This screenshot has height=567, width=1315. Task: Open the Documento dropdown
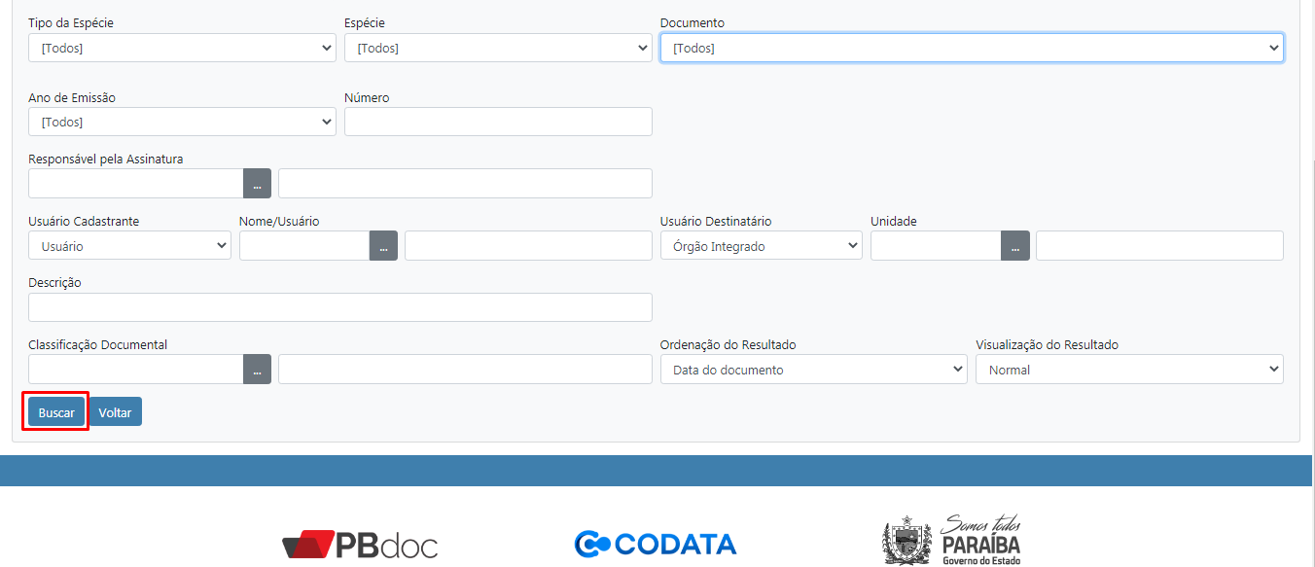tap(971, 48)
